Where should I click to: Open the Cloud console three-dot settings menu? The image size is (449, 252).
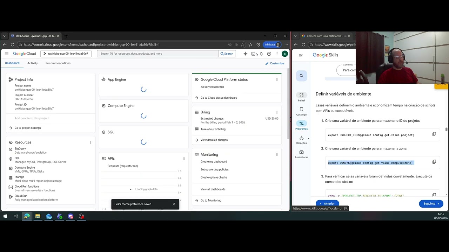277,54
